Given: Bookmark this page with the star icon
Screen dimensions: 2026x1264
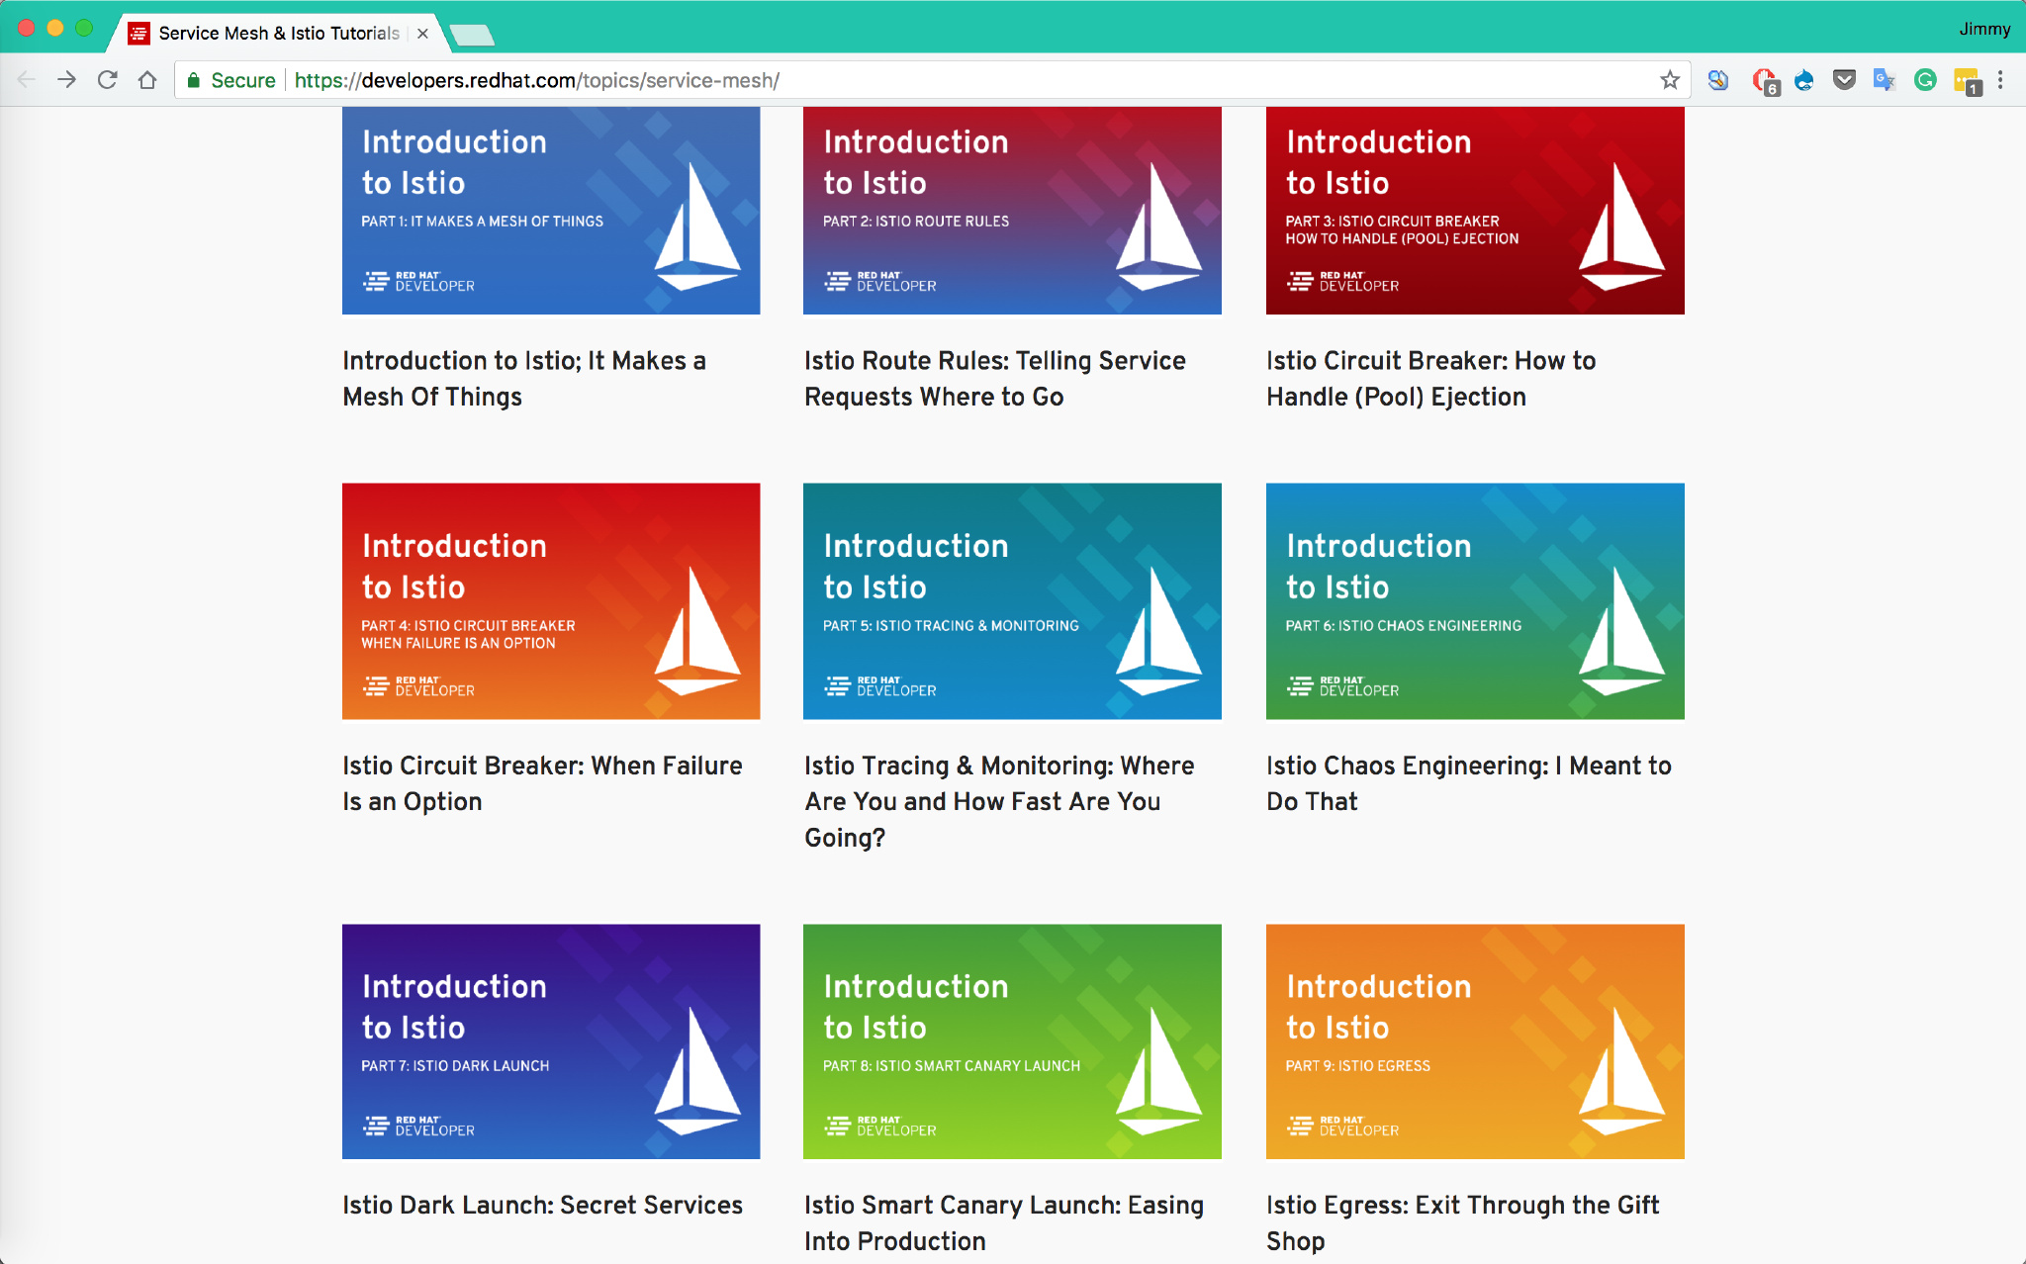Looking at the screenshot, I should coord(1670,80).
